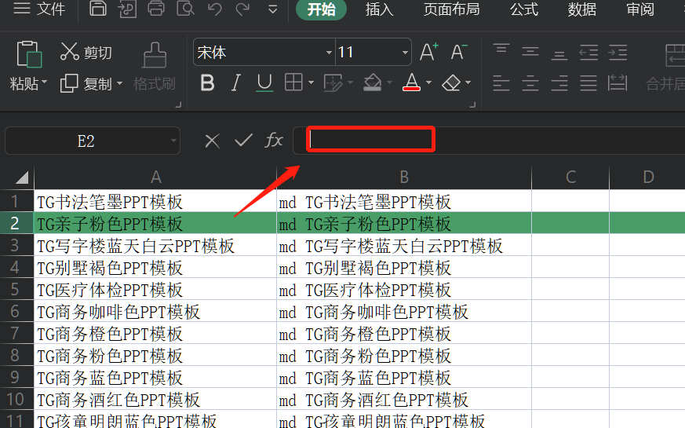Open the 文件 (File) menu
This screenshot has height=428, width=685.
click(x=41, y=9)
